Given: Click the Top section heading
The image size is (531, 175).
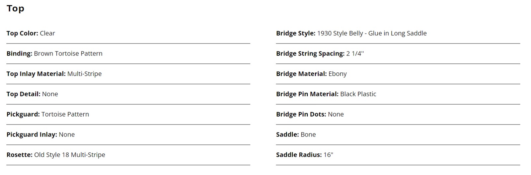Looking at the screenshot, I should (x=15, y=8).
